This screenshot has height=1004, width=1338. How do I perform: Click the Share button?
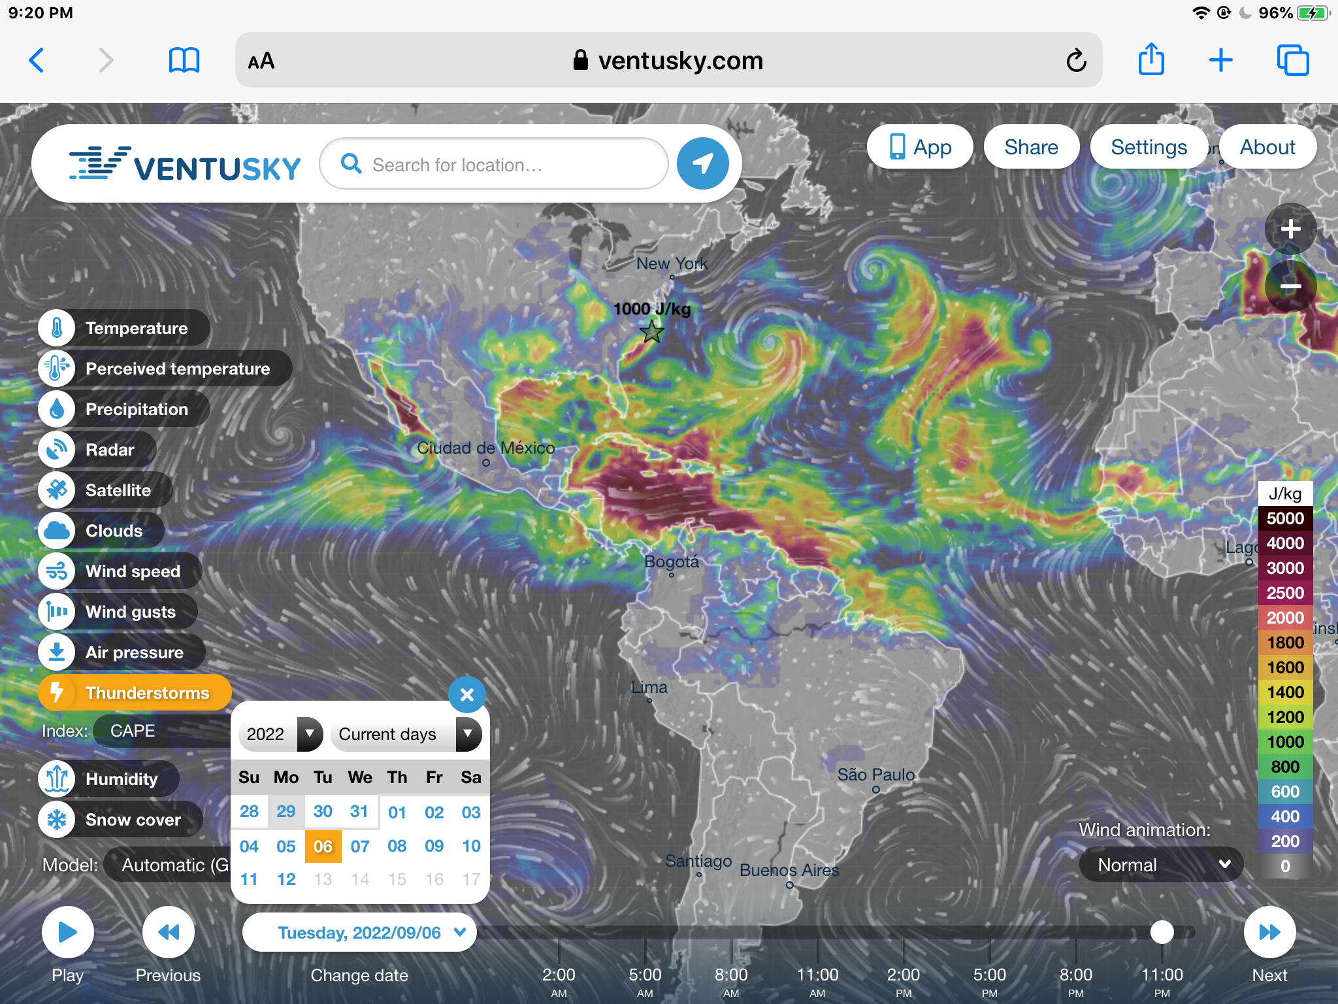click(1031, 147)
